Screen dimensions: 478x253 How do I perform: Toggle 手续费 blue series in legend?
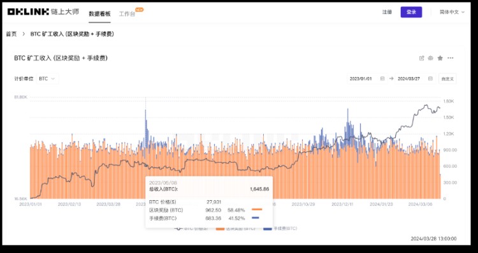pyautogui.click(x=280, y=228)
